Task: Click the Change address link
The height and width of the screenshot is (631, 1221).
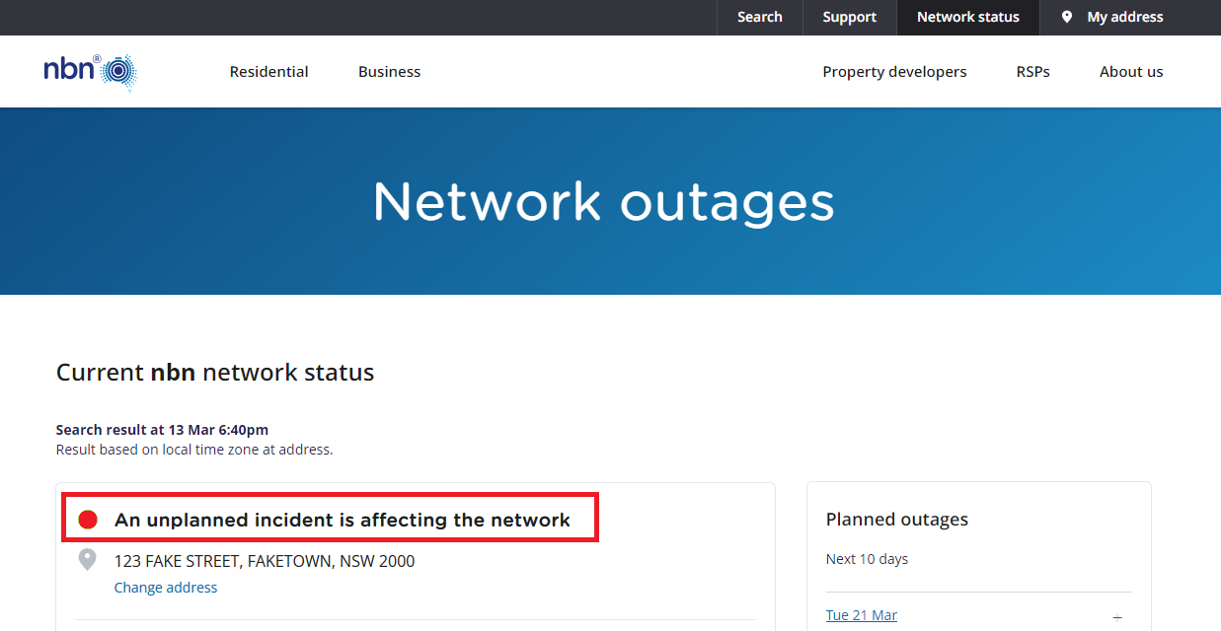Action: point(165,587)
